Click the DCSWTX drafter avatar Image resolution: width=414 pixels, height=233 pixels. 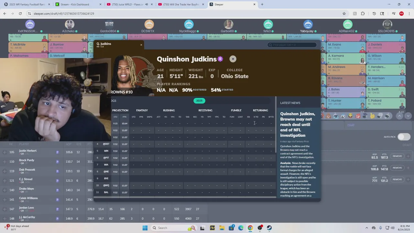tap(149, 24)
